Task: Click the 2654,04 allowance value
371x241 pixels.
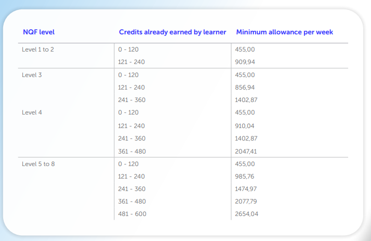Action: point(247,214)
